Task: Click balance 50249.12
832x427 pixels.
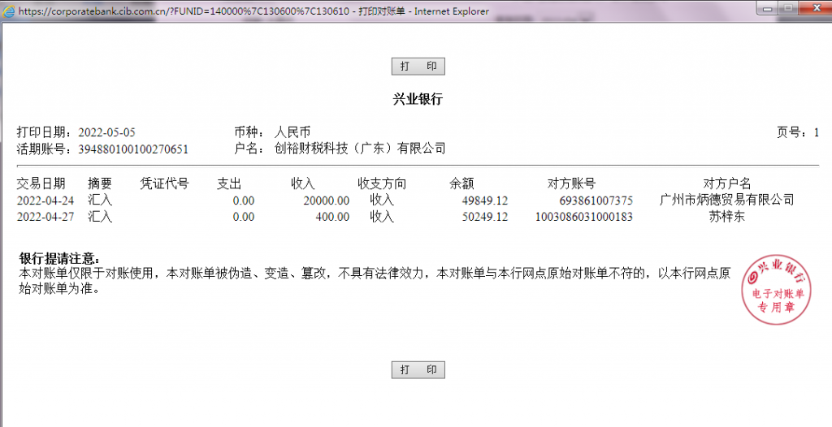Action: pos(485,217)
